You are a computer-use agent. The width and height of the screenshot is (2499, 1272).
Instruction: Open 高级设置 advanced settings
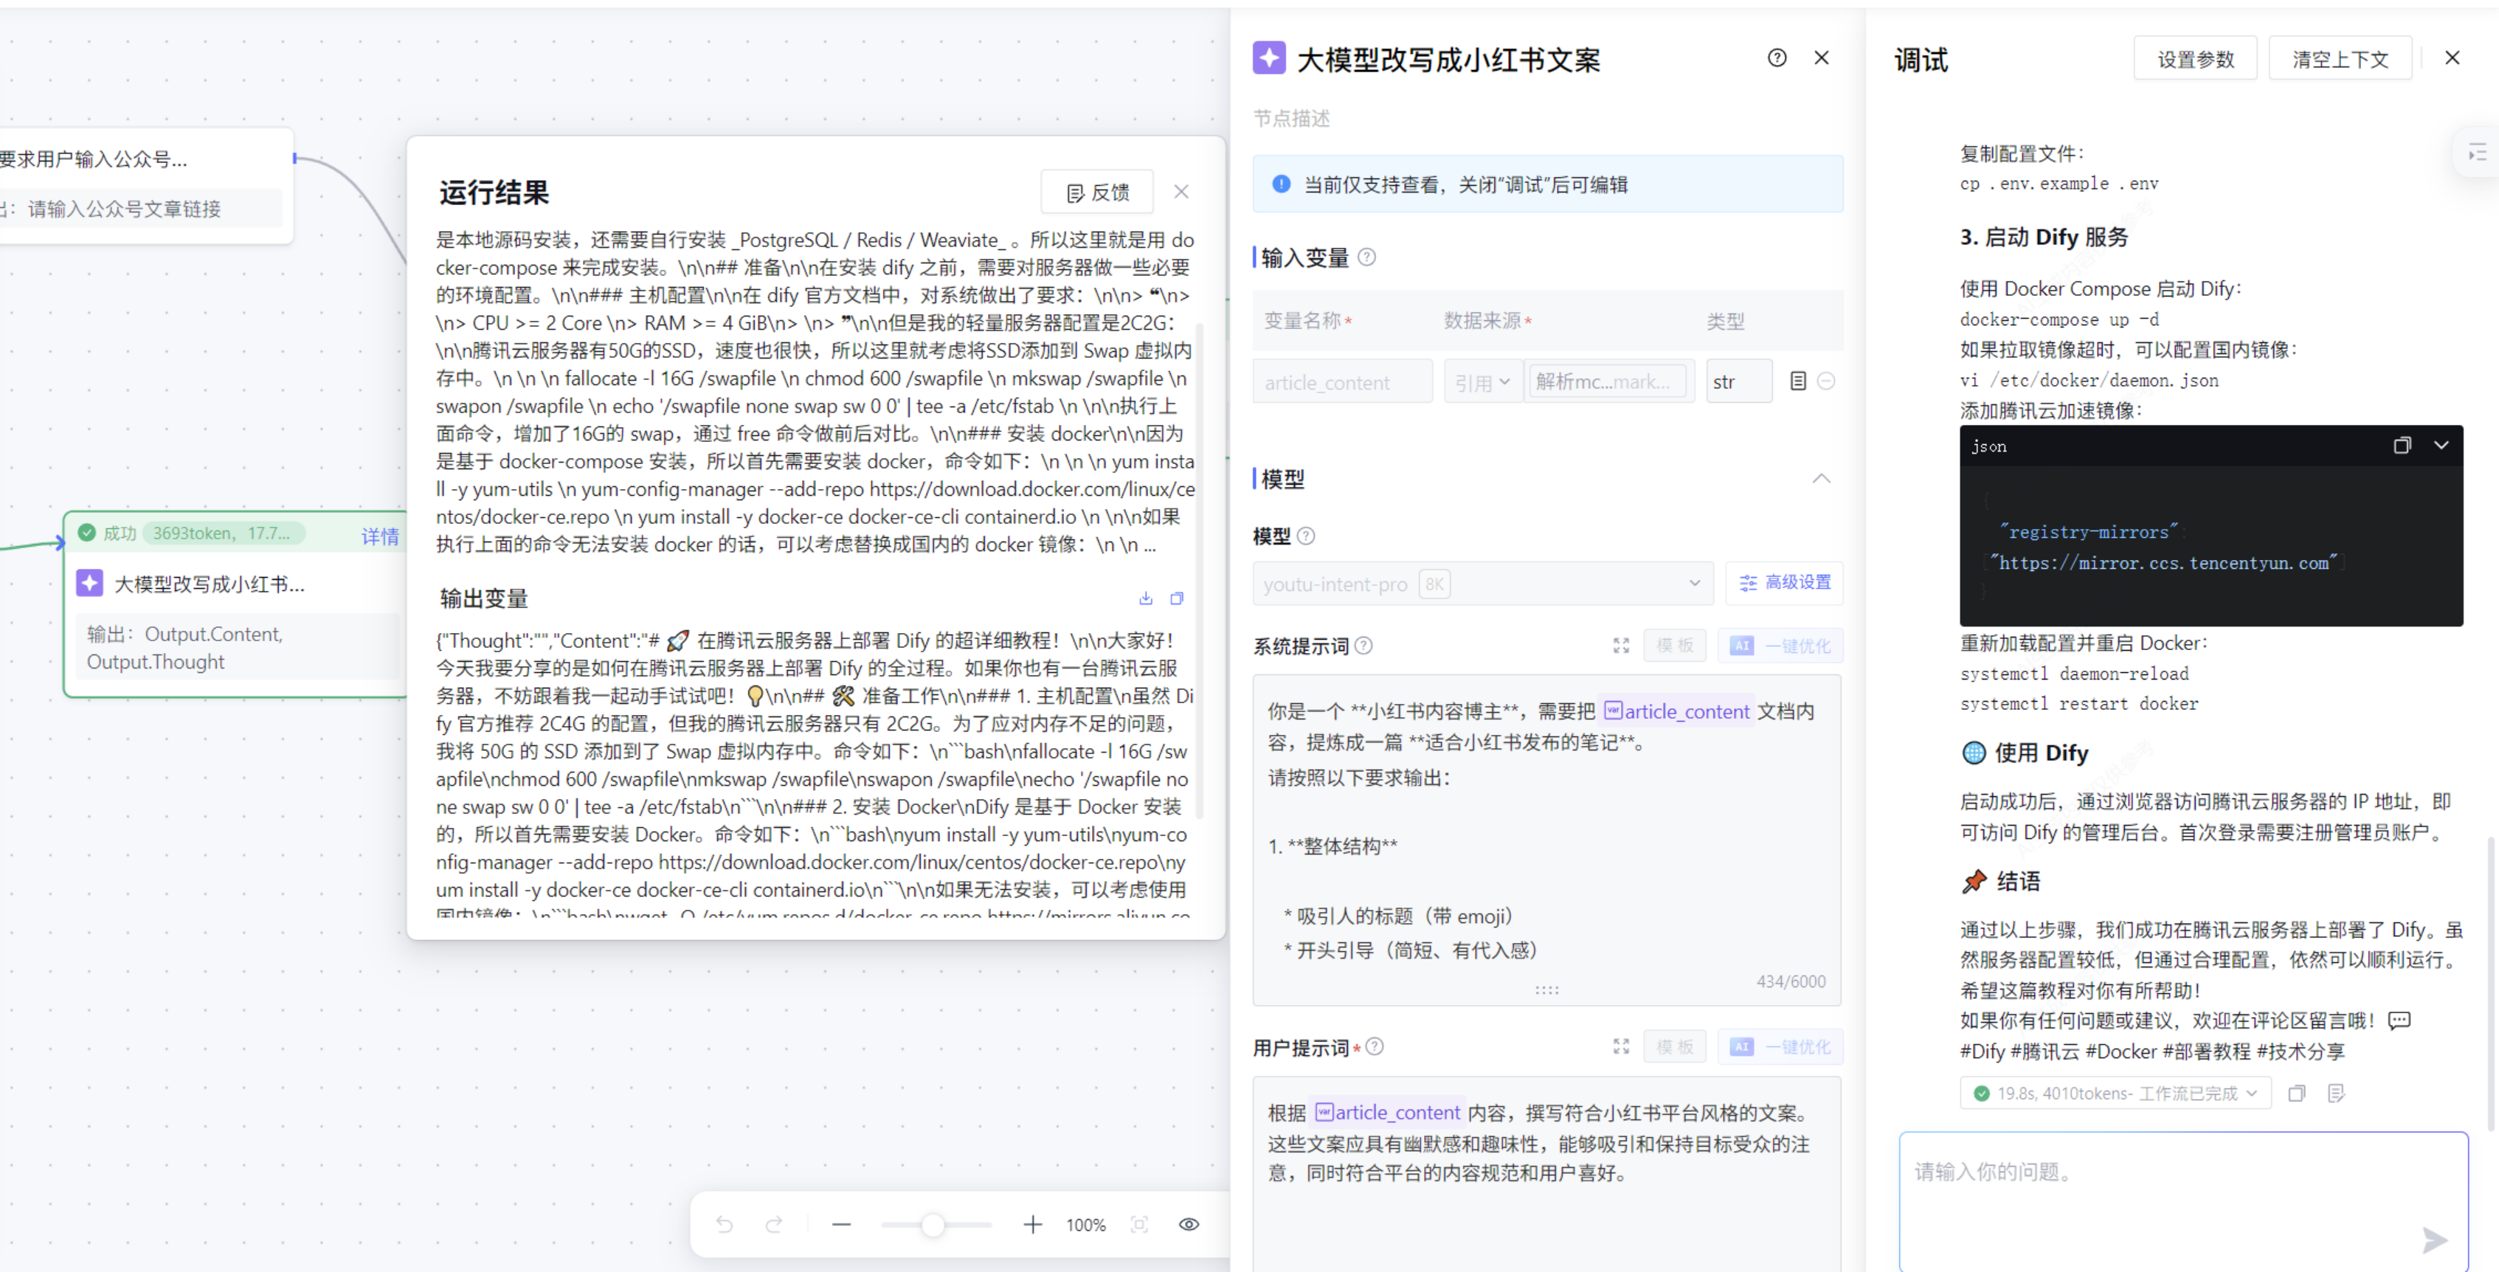click(x=1784, y=582)
